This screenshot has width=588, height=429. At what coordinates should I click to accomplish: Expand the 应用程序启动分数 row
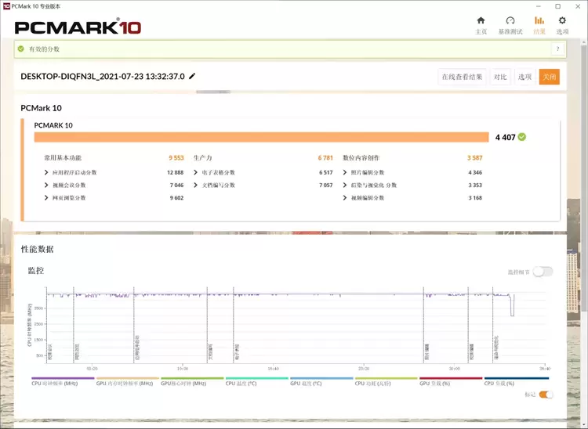[x=47, y=172]
